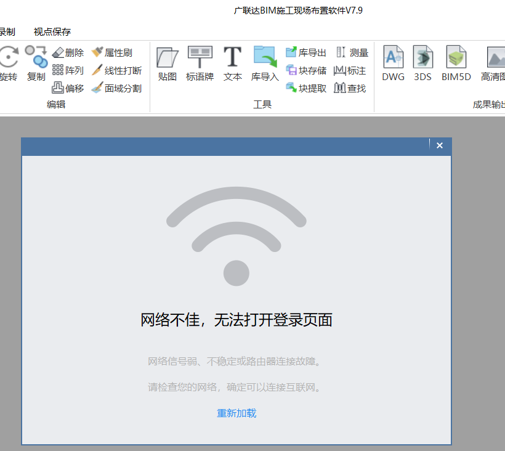The width and height of the screenshot is (505, 451).
Task: Choose the 标注 dimension tool
Action: 350,70
